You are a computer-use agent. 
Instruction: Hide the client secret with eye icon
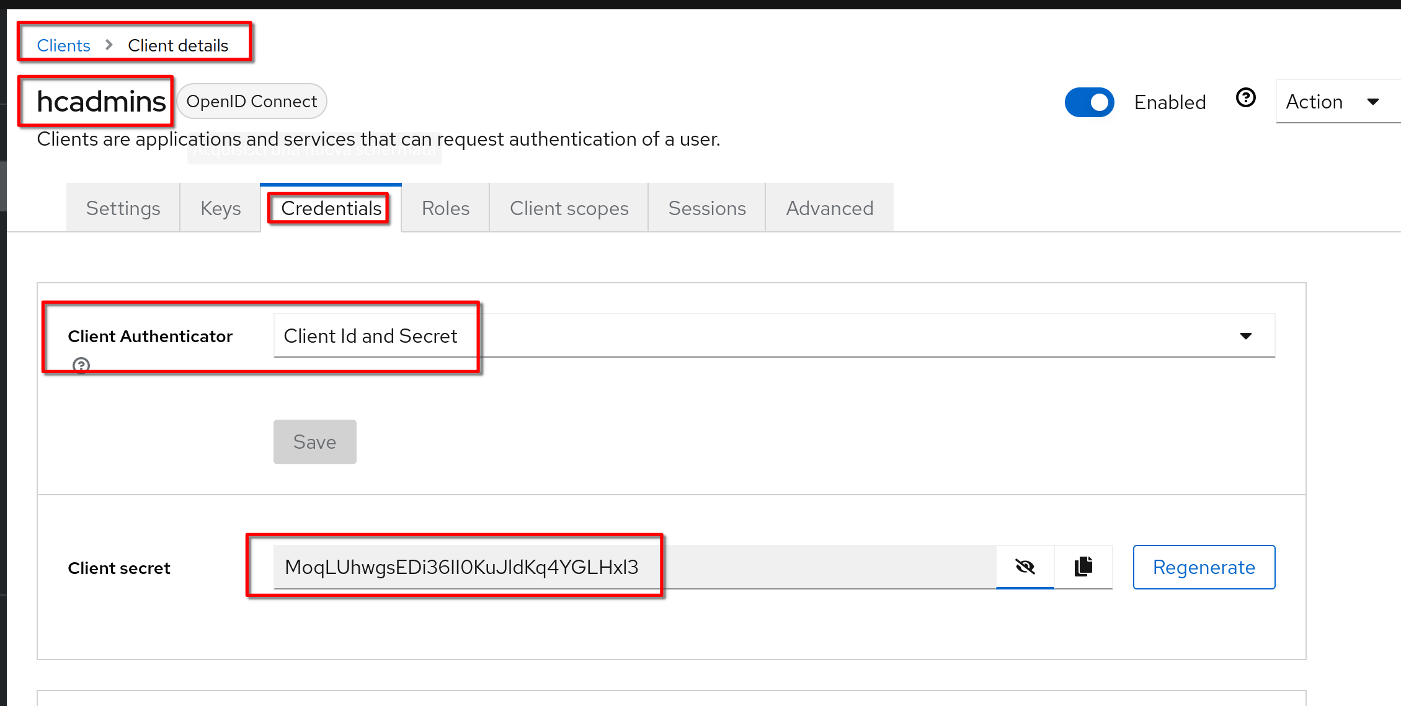click(x=1025, y=567)
